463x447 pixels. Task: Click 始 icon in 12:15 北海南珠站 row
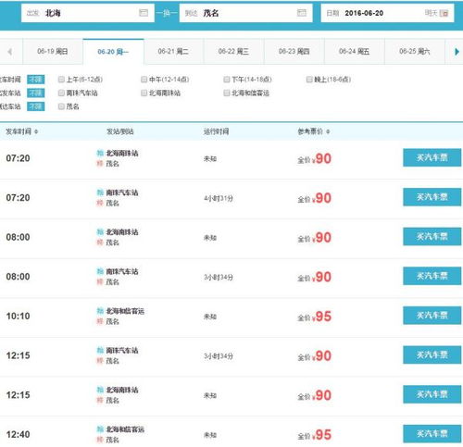coord(100,390)
